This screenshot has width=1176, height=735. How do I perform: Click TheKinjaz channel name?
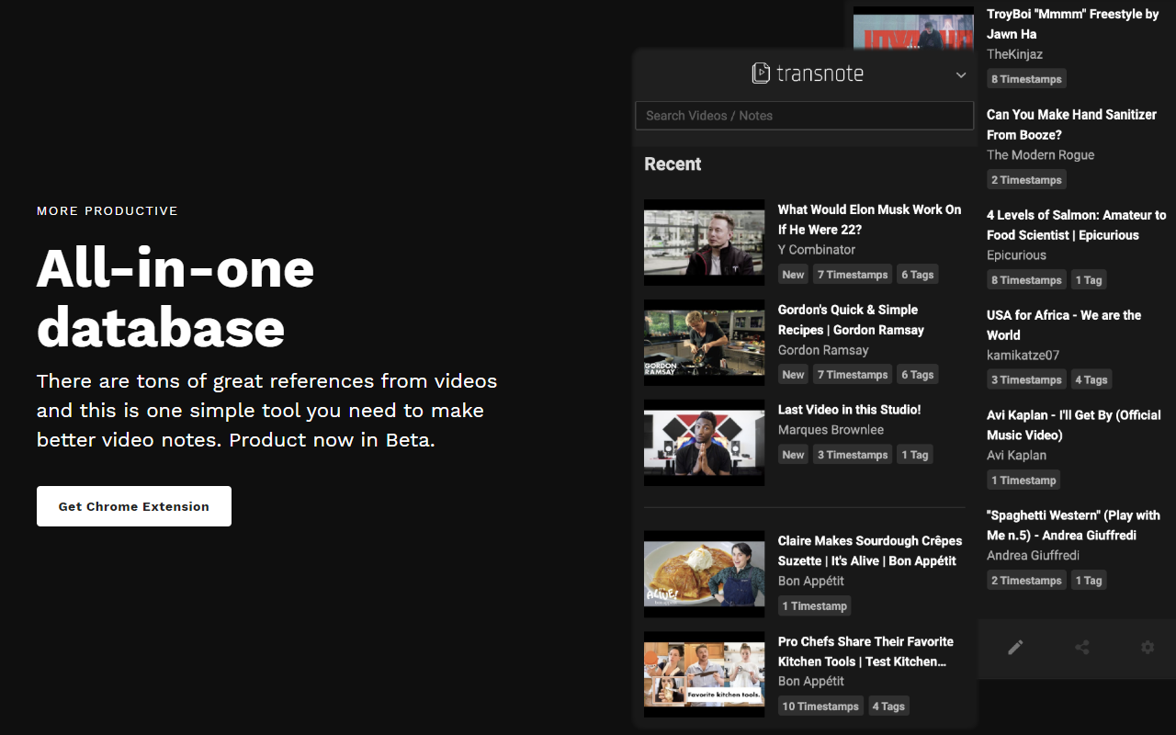click(x=1014, y=54)
